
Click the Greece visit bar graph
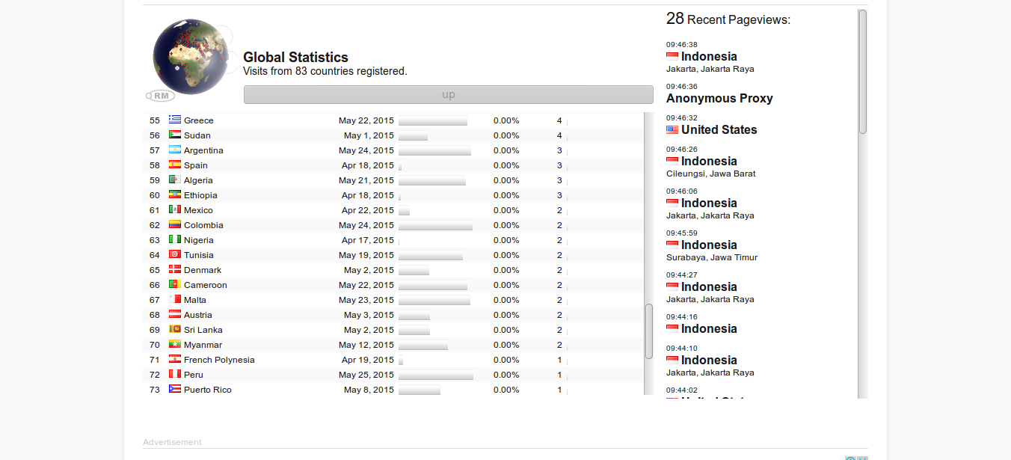coord(433,120)
